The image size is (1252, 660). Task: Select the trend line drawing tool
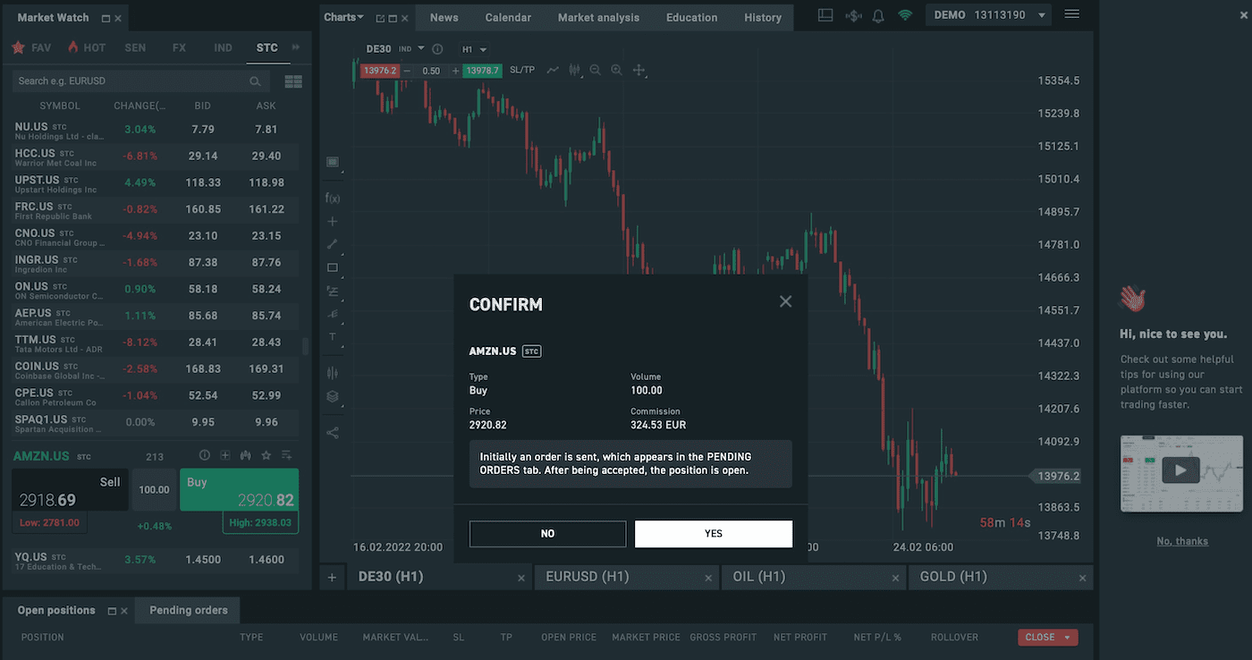(x=333, y=243)
